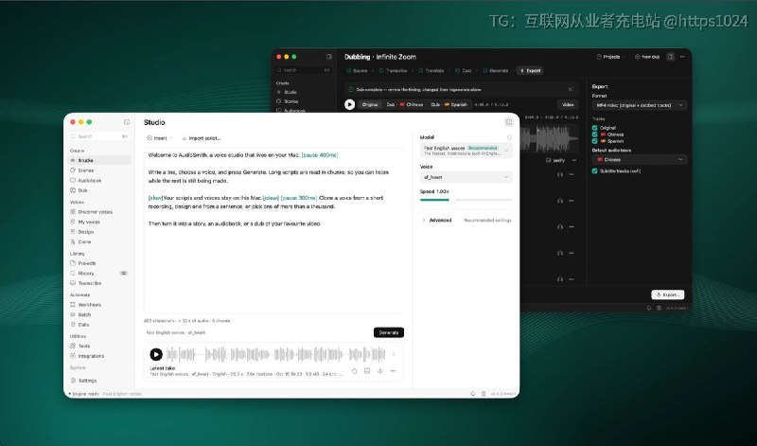
Task: Favorite the latest take with star icon
Action: point(354,371)
